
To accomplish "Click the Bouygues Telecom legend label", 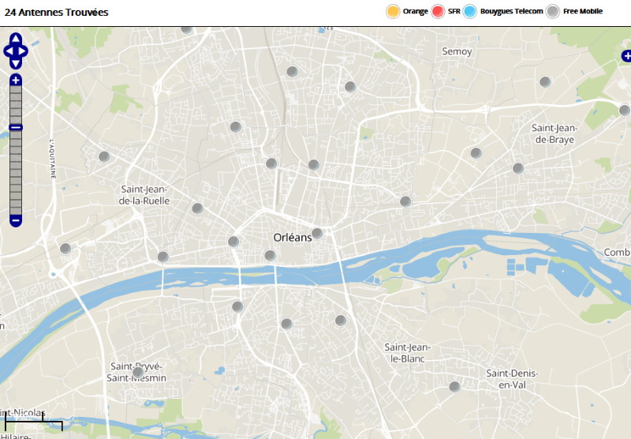I will [511, 12].
